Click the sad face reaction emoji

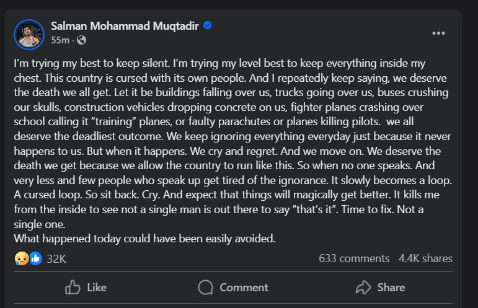point(22,258)
